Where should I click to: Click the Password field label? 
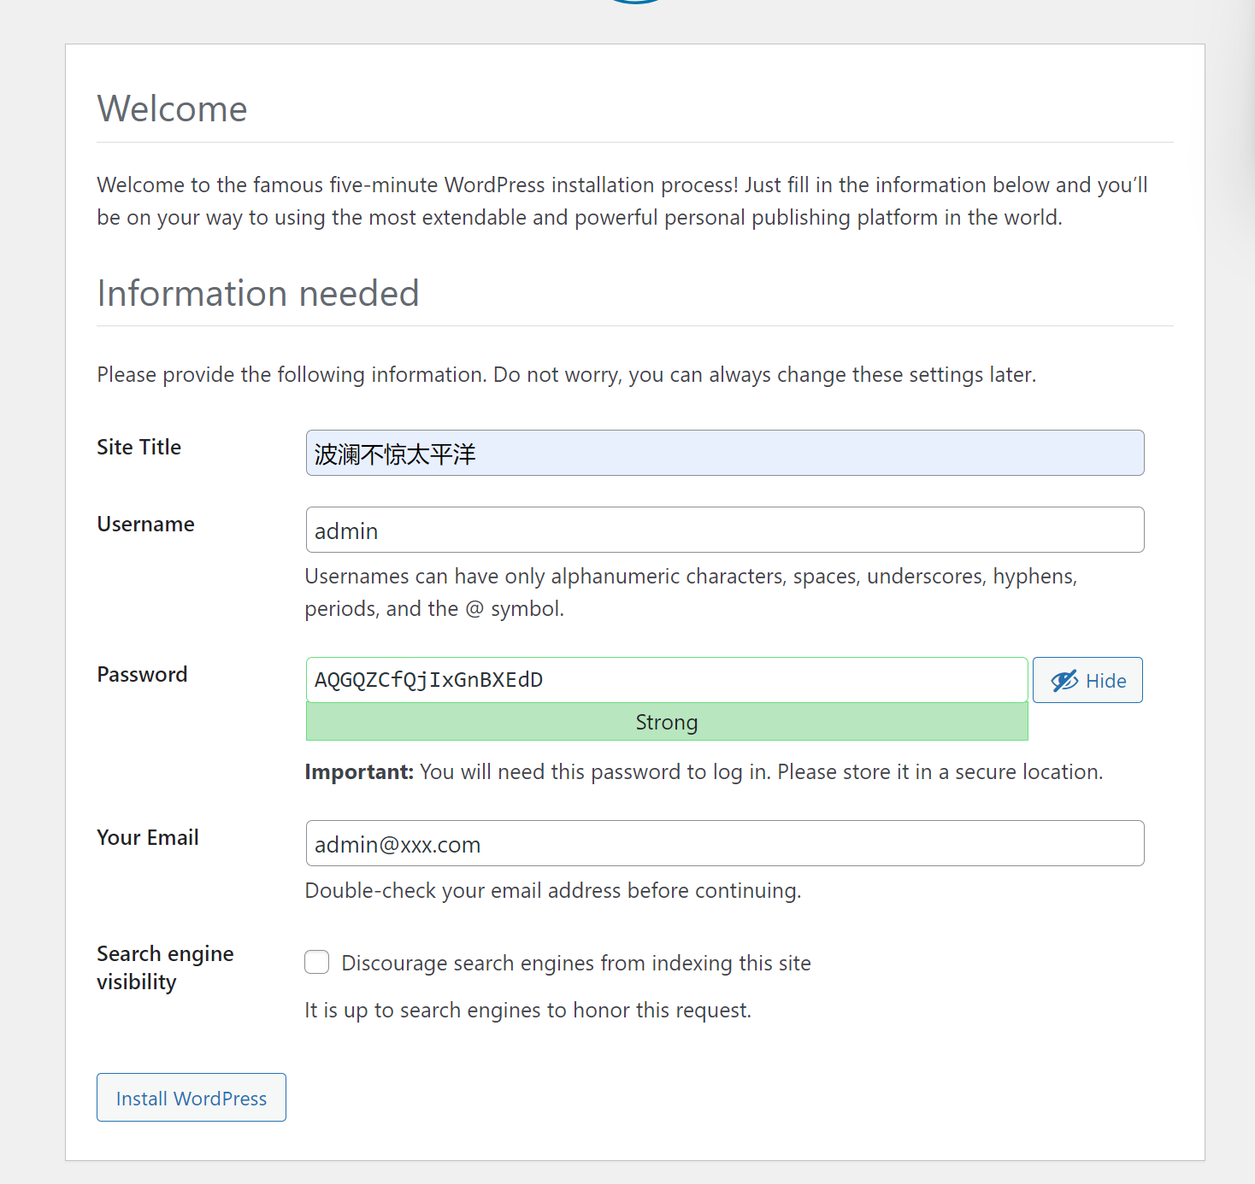[142, 675]
